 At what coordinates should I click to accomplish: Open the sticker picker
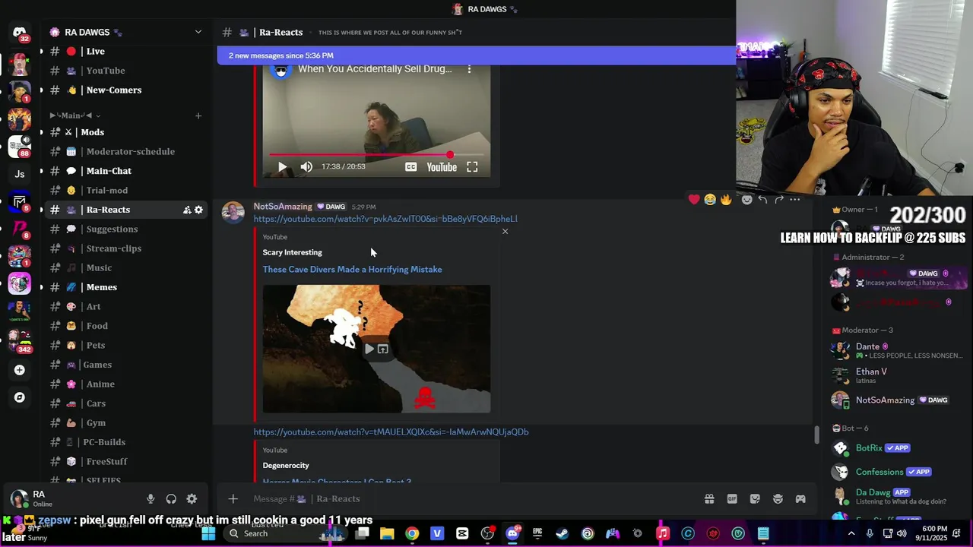point(755,499)
